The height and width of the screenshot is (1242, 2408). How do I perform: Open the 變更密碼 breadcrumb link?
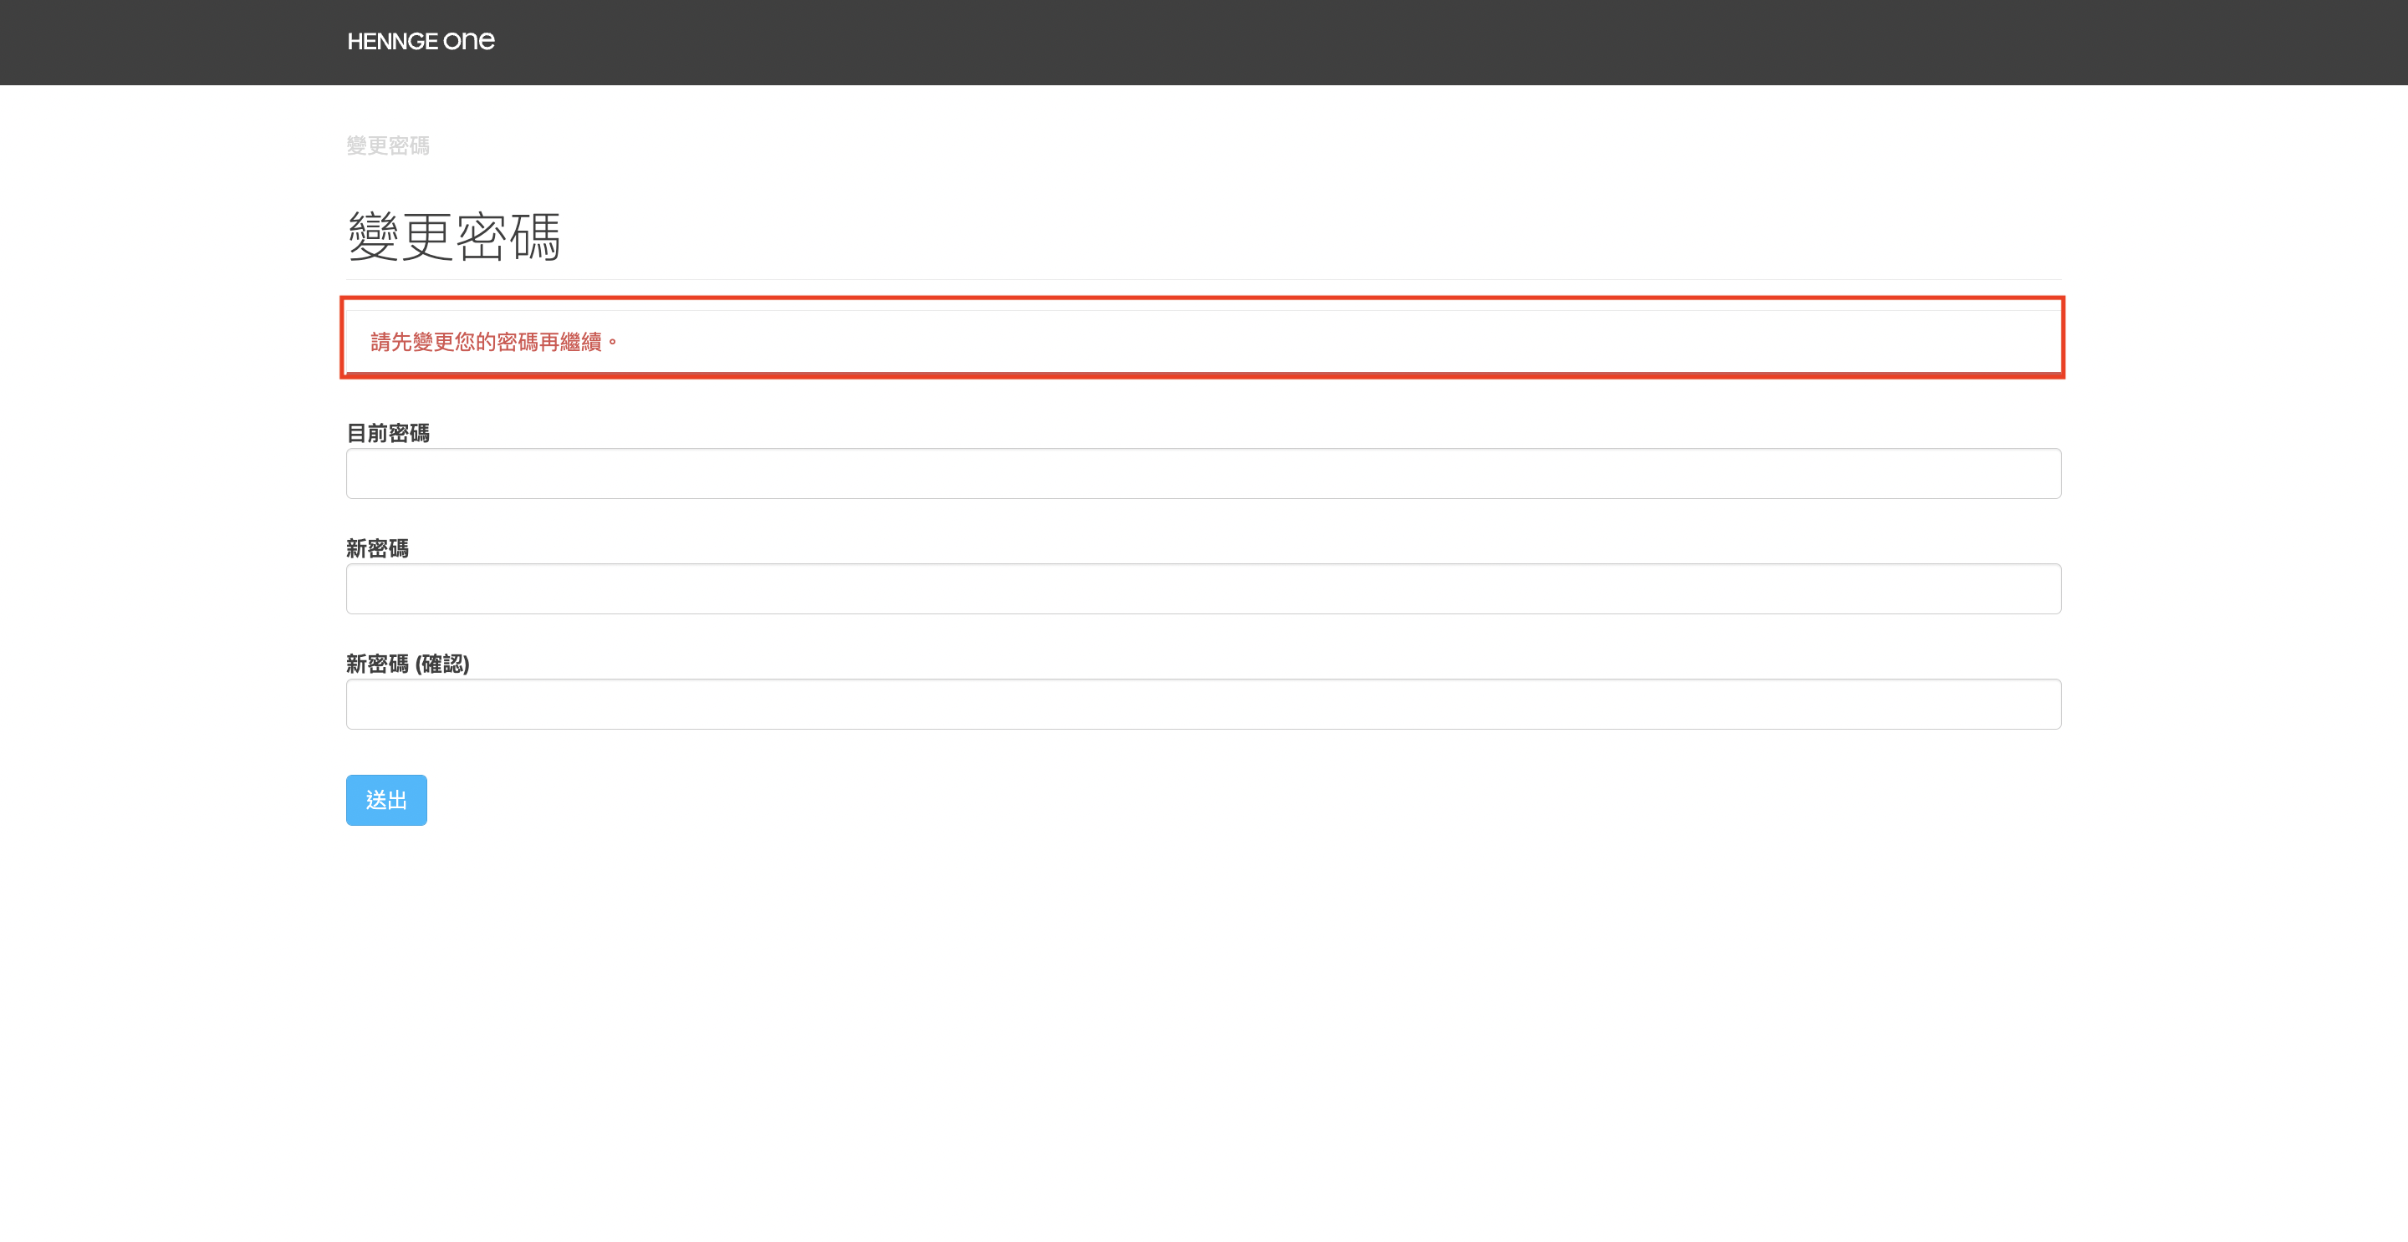click(388, 145)
